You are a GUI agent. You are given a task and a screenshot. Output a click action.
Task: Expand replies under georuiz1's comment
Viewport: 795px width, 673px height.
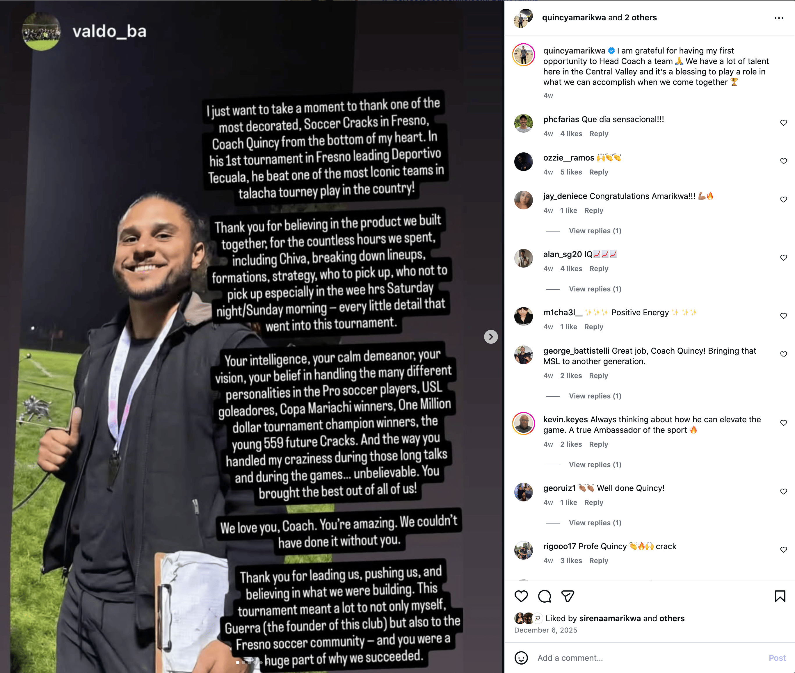coord(595,523)
